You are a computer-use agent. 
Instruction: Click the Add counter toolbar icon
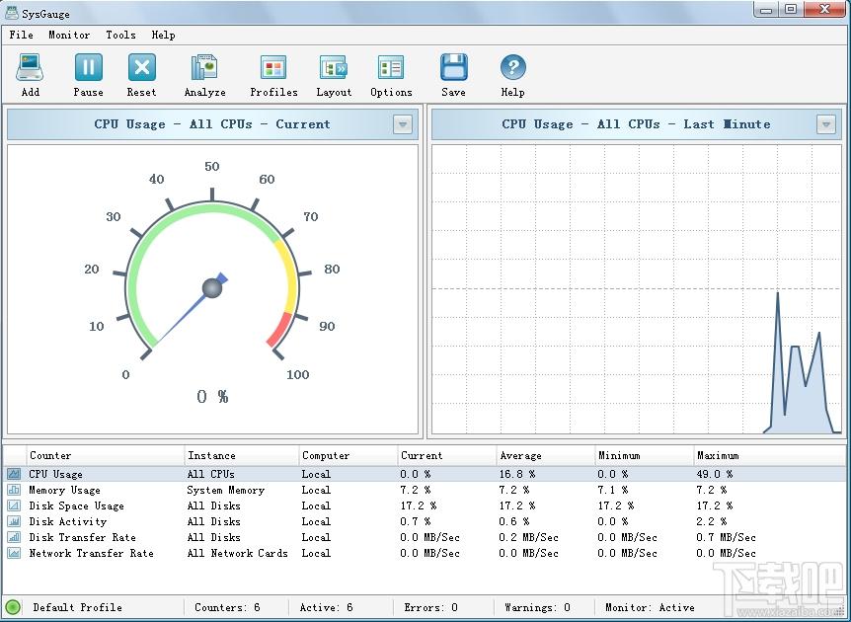[x=30, y=67]
